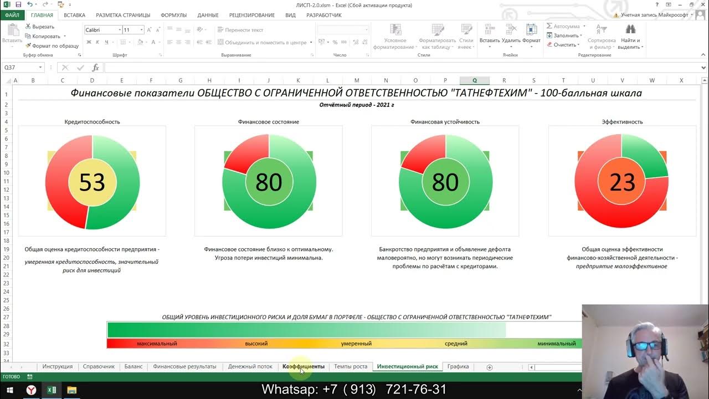Open Yandex browser from taskbar
The height and width of the screenshot is (399, 709).
tap(32, 390)
